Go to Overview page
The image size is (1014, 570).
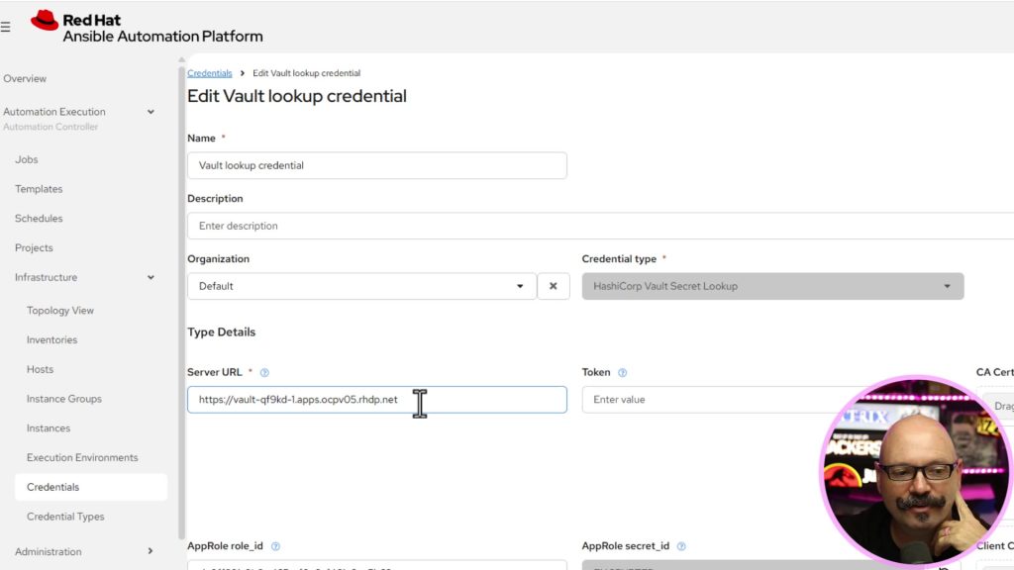coord(25,79)
